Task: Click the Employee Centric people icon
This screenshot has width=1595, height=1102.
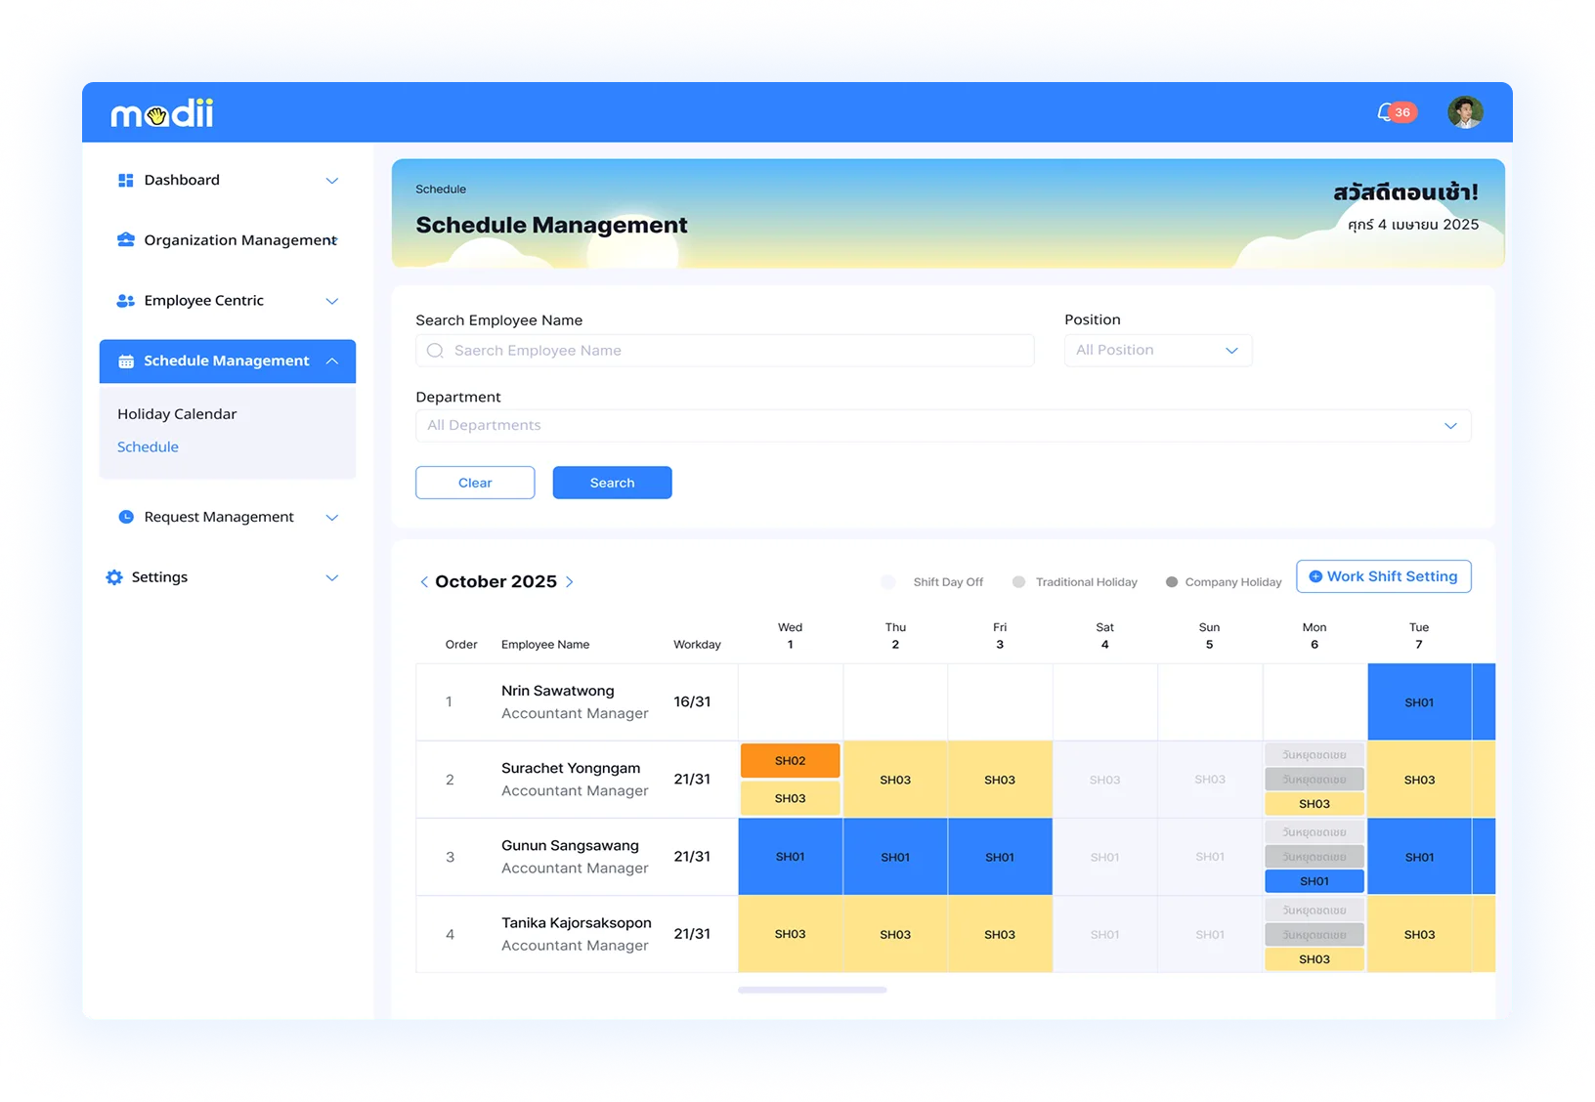Action: click(x=125, y=301)
